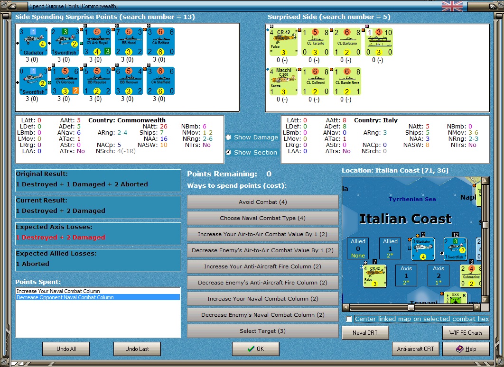Click the map scroll-left arrow
The height and width of the screenshot is (367, 504).
346,308
